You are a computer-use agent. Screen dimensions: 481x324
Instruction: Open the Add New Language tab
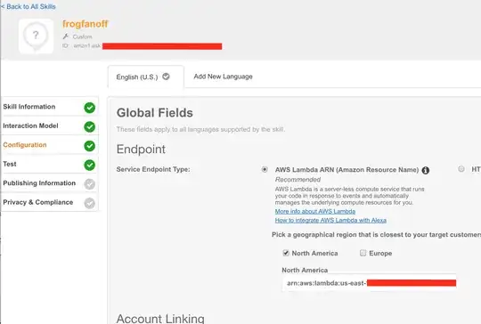[223, 77]
